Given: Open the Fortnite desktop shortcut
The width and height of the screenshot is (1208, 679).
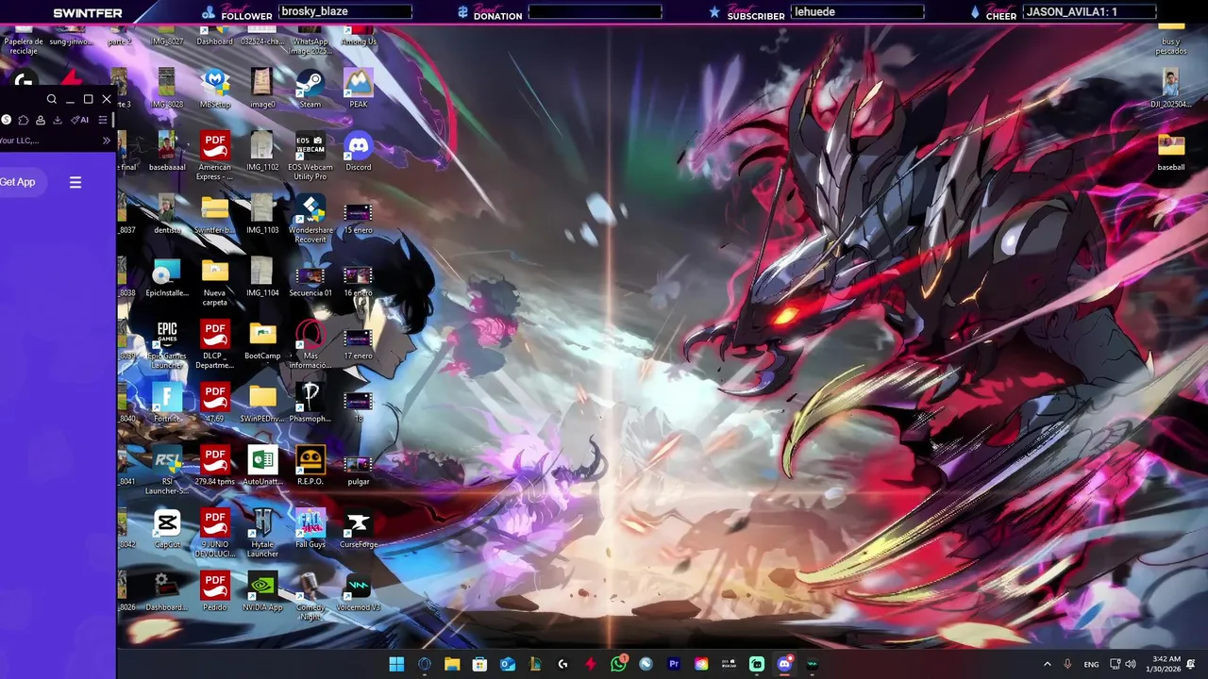Looking at the screenshot, I should (x=167, y=403).
